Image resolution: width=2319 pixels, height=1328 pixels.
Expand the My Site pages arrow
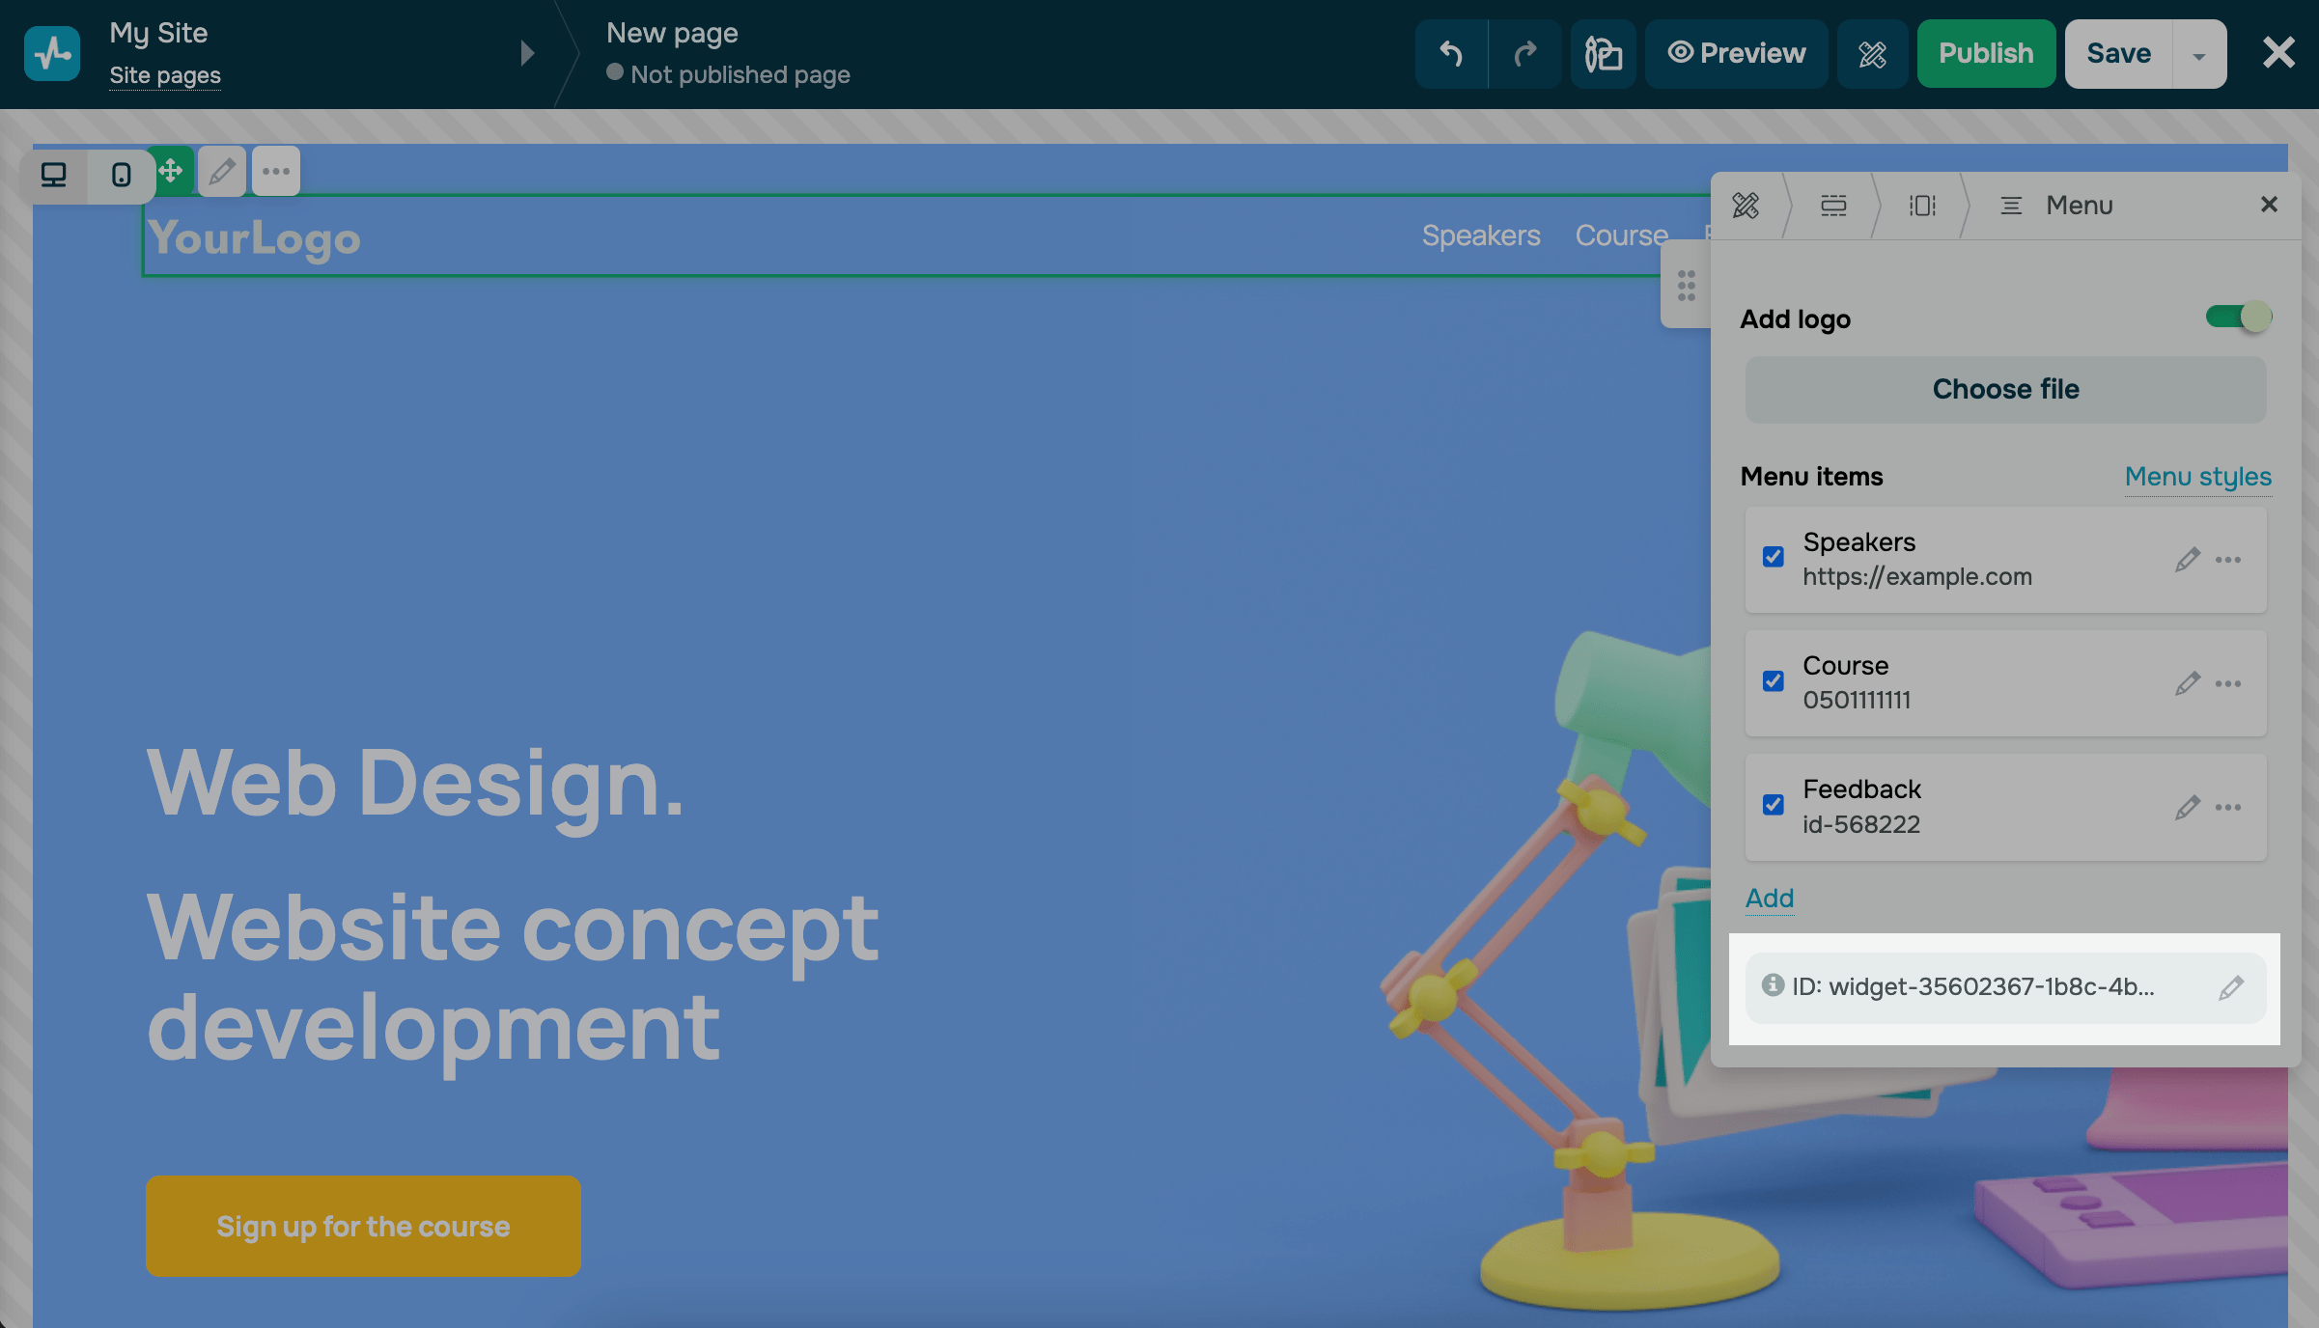[527, 53]
